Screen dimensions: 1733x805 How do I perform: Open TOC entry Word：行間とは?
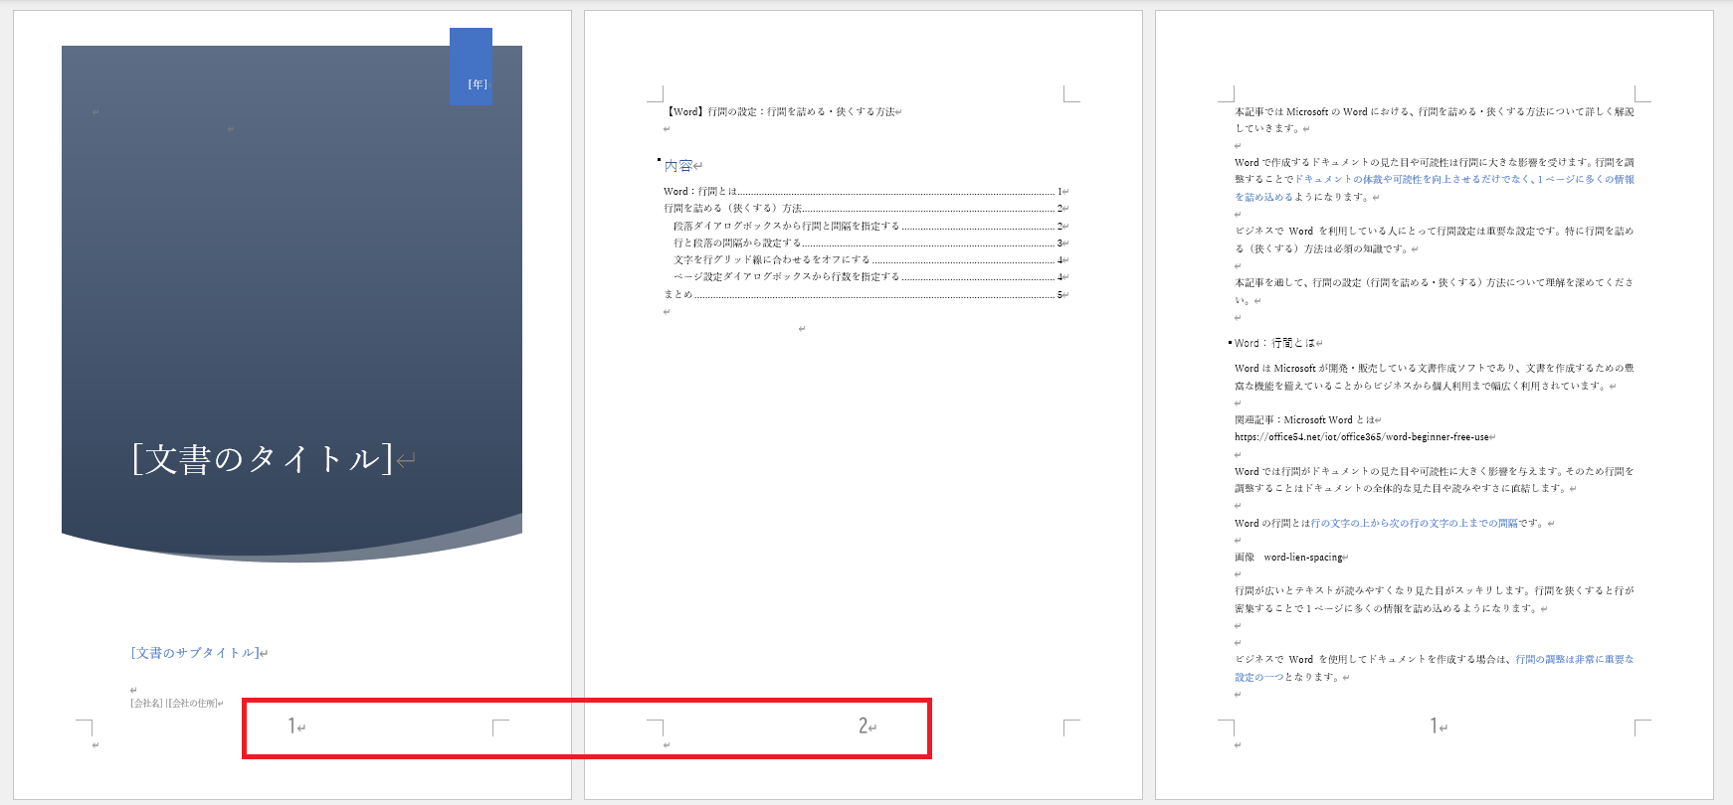coord(864,191)
